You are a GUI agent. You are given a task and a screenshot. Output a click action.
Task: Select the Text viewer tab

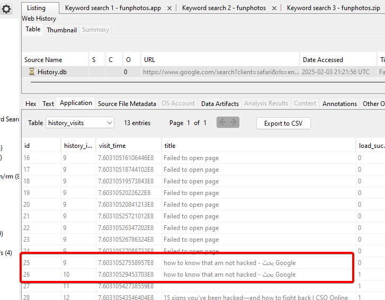pos(48,104)
